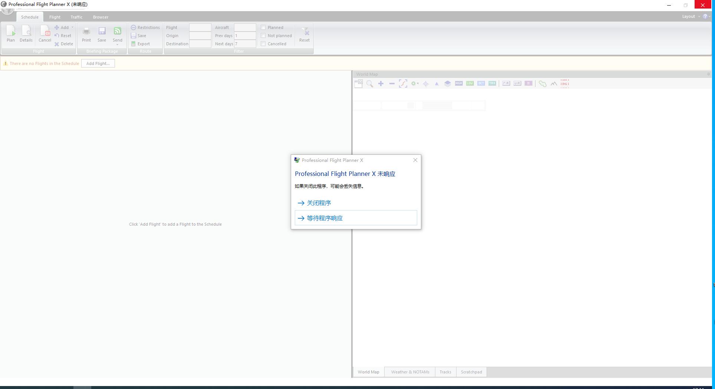
Task: Minimize the Professional Flight Planner X window
Action: point(669,5)
